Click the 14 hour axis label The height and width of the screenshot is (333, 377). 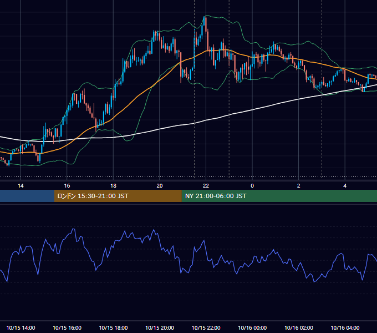pyautogui.click(x=21, y=186)
